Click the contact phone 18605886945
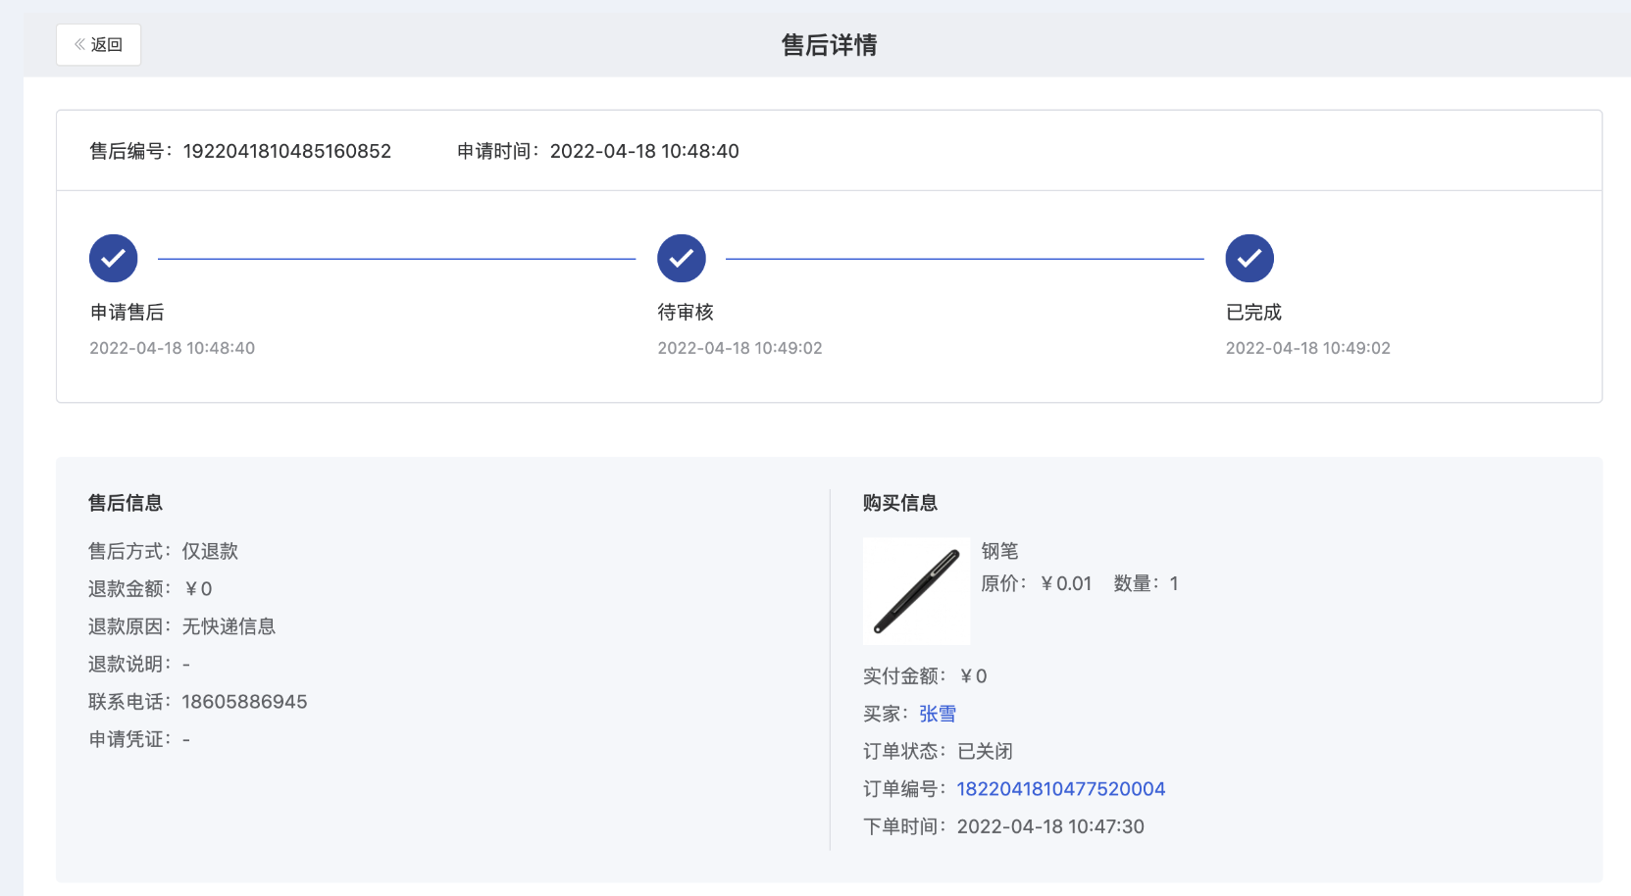The height and width of the screenshot is (896, 1631). [244, 702]
